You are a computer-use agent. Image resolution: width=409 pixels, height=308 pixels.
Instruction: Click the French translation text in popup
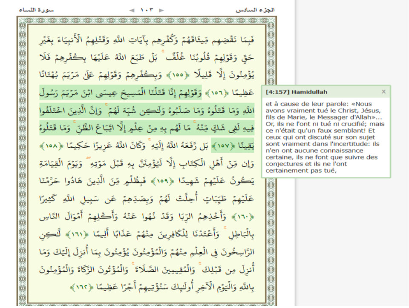(x=325, y=137)
